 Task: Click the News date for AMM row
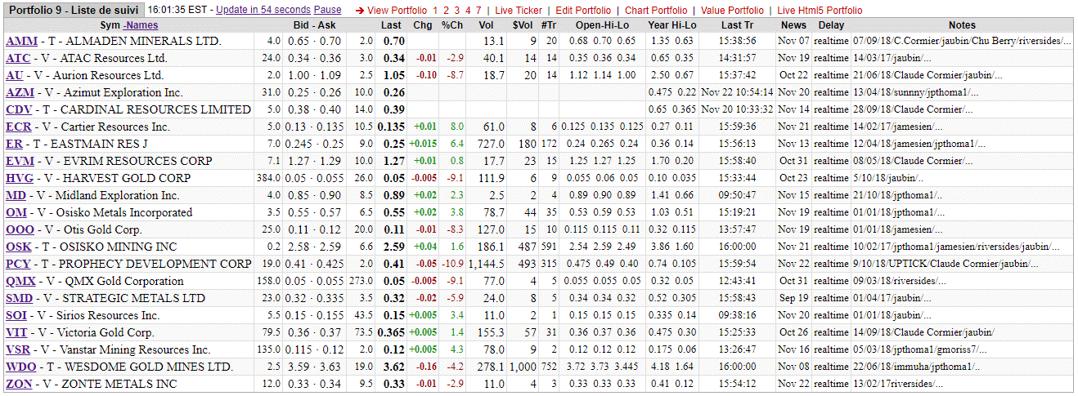click(x=793, y=41)
